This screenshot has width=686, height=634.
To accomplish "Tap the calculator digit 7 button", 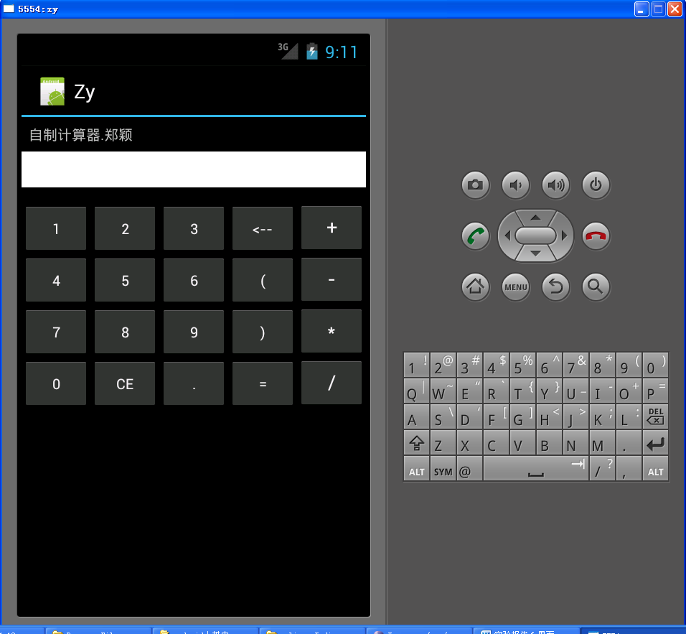I will click(x=56, y=332).
